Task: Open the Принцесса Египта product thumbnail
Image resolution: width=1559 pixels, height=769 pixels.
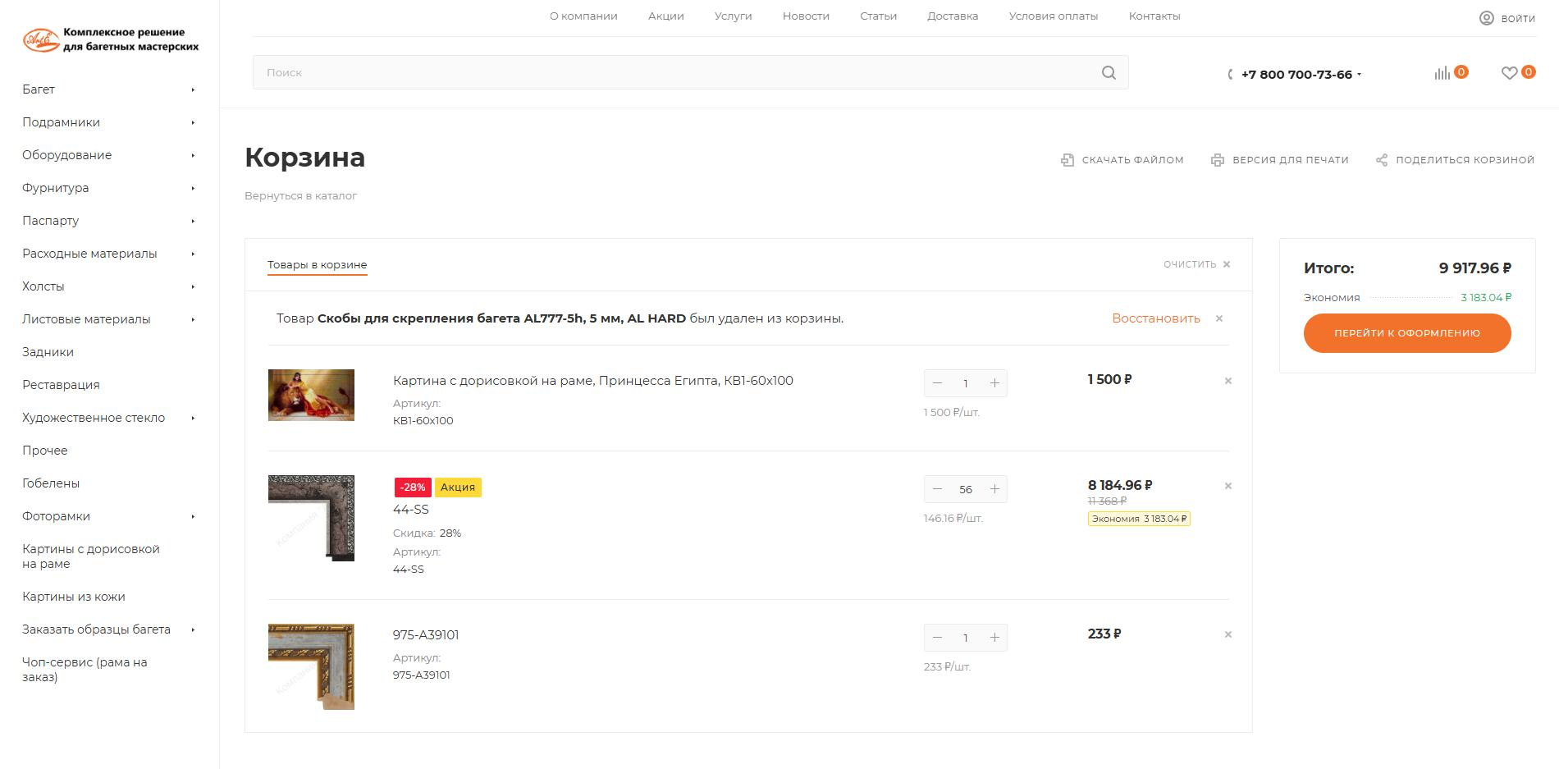Action: click(311, 395)
